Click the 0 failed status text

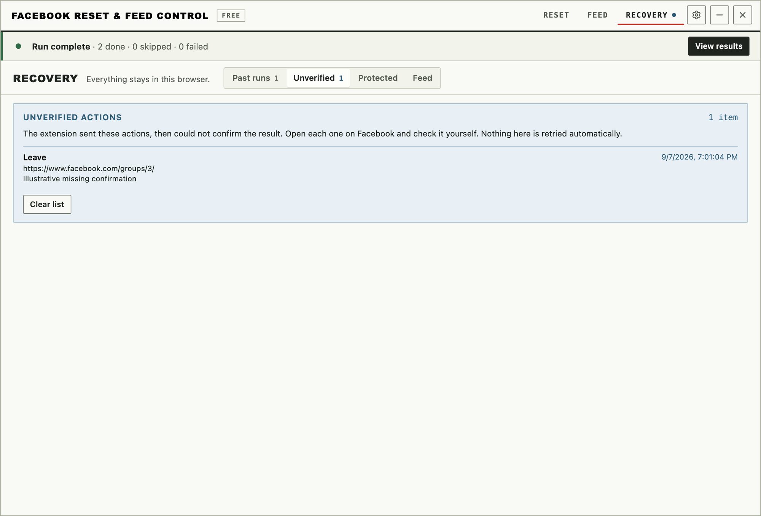point(193,46)
